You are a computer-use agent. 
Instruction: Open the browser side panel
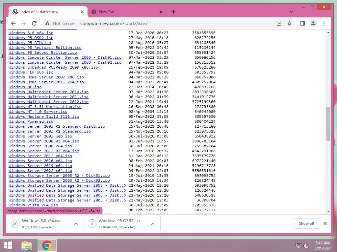click(303, 23)
